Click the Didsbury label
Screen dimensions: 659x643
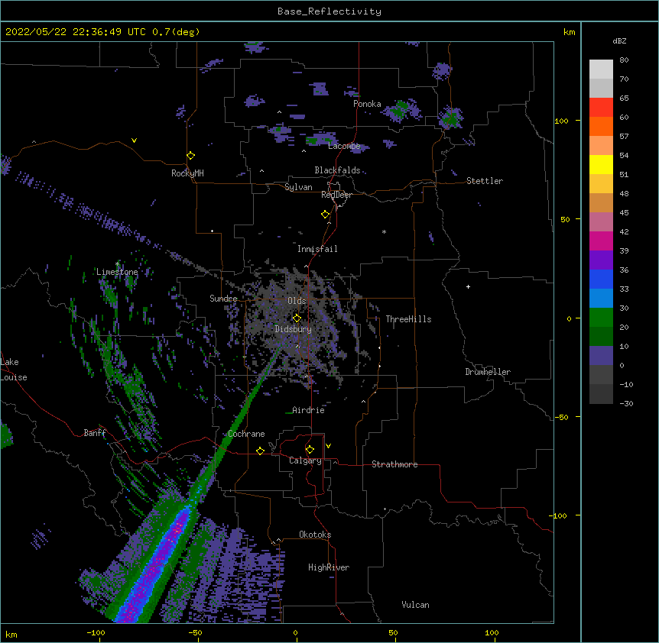coord(294,329)
